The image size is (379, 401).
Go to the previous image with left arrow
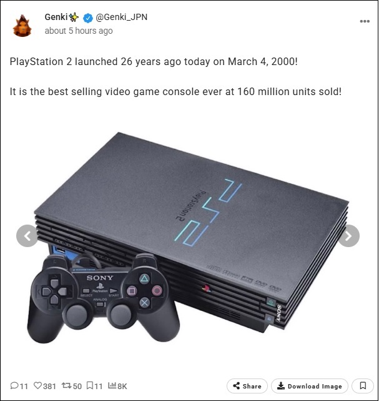click(x=27, y=236)
